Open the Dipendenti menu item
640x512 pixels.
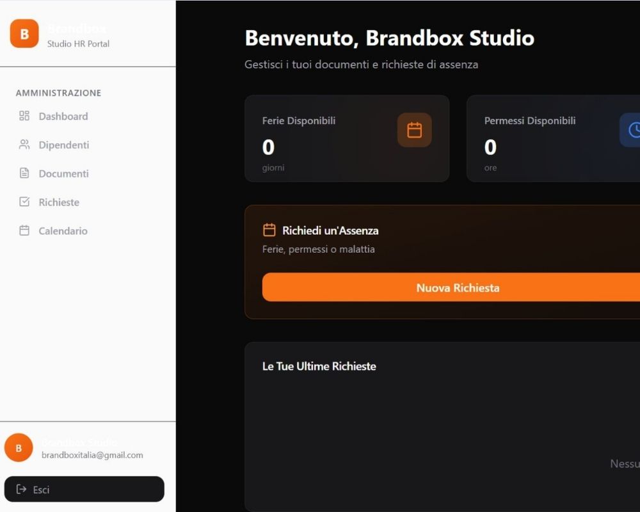(x=63, y=145)
